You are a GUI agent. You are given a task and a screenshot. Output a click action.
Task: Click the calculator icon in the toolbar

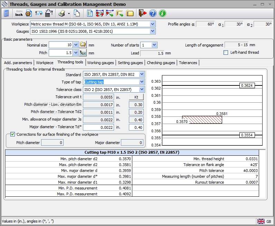[6, 13]
